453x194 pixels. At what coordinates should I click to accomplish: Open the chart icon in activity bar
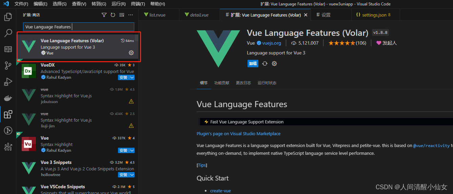pos(8,147)
